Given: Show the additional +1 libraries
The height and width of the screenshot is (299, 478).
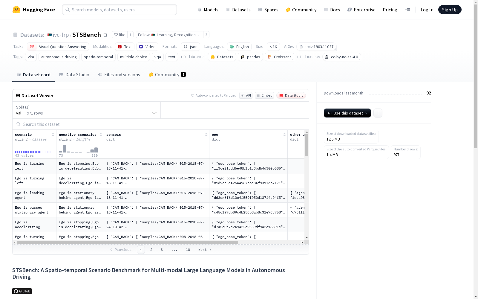Looking at the screenshot, I should point(299,57).
